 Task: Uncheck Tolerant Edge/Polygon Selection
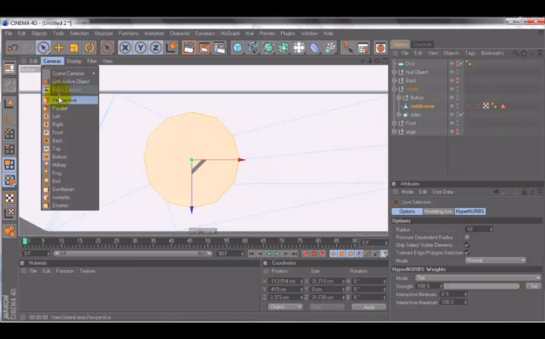tap(467, 253)
